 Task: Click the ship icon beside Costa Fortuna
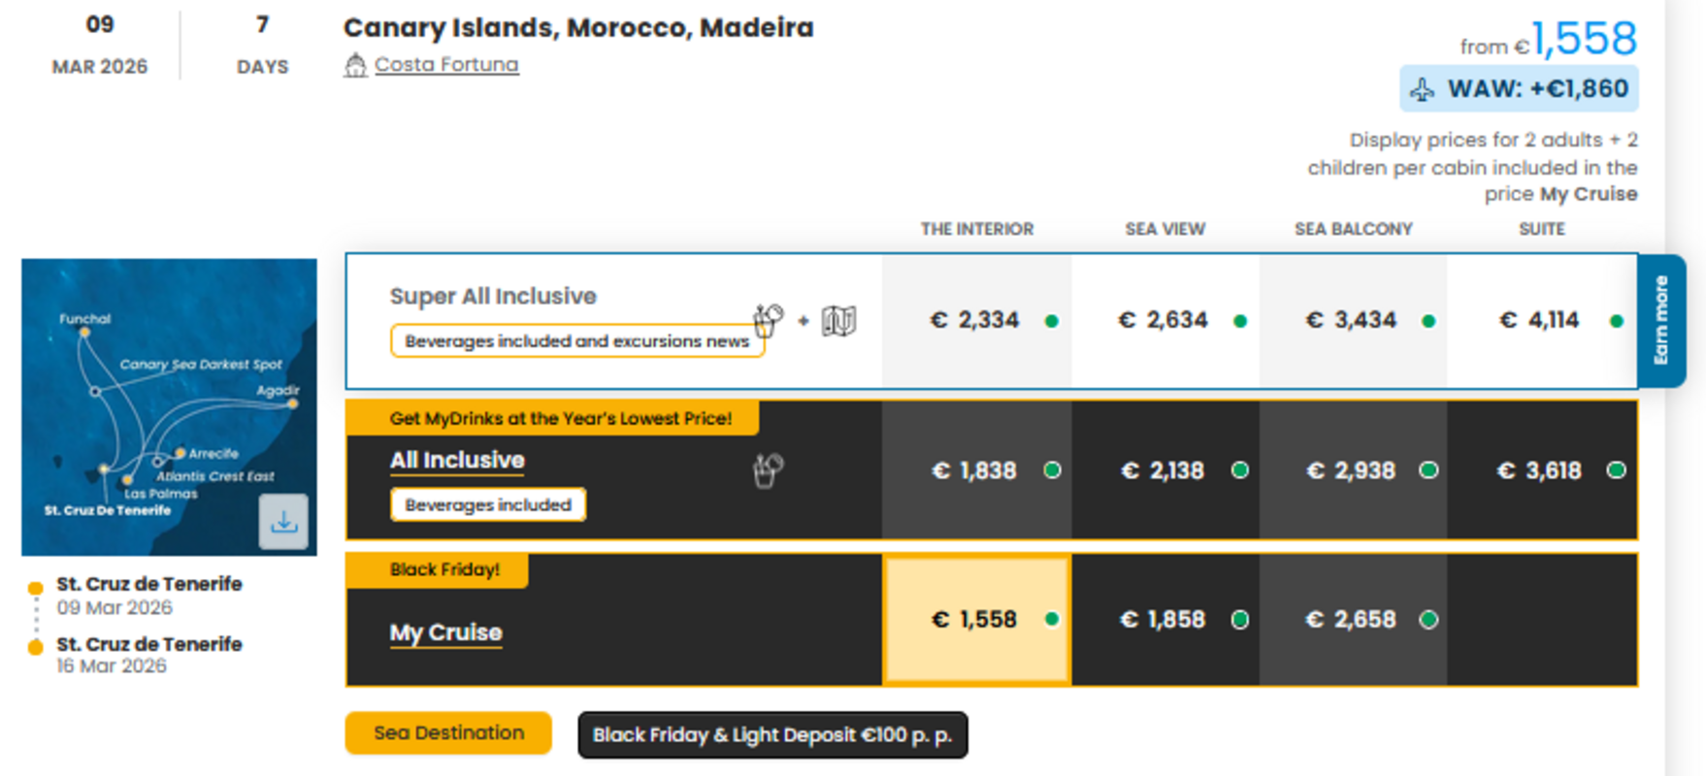(355, 65)
